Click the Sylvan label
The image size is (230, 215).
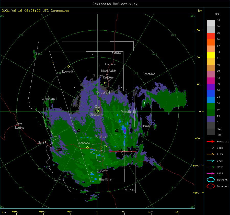pyautogui.click(x=98, y=75)
